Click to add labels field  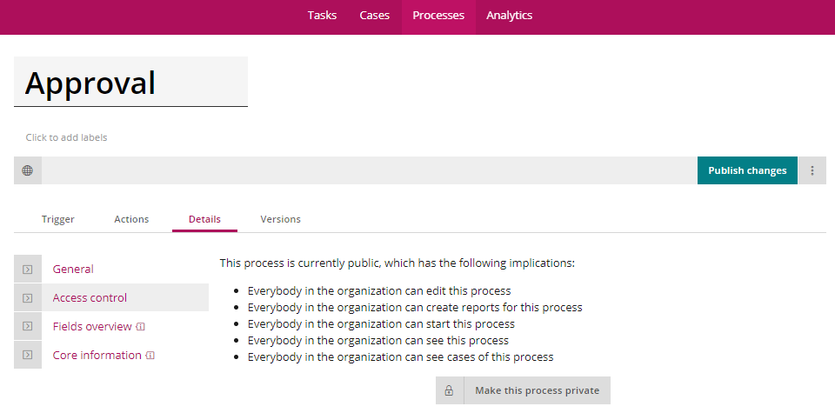coord(67,137)
